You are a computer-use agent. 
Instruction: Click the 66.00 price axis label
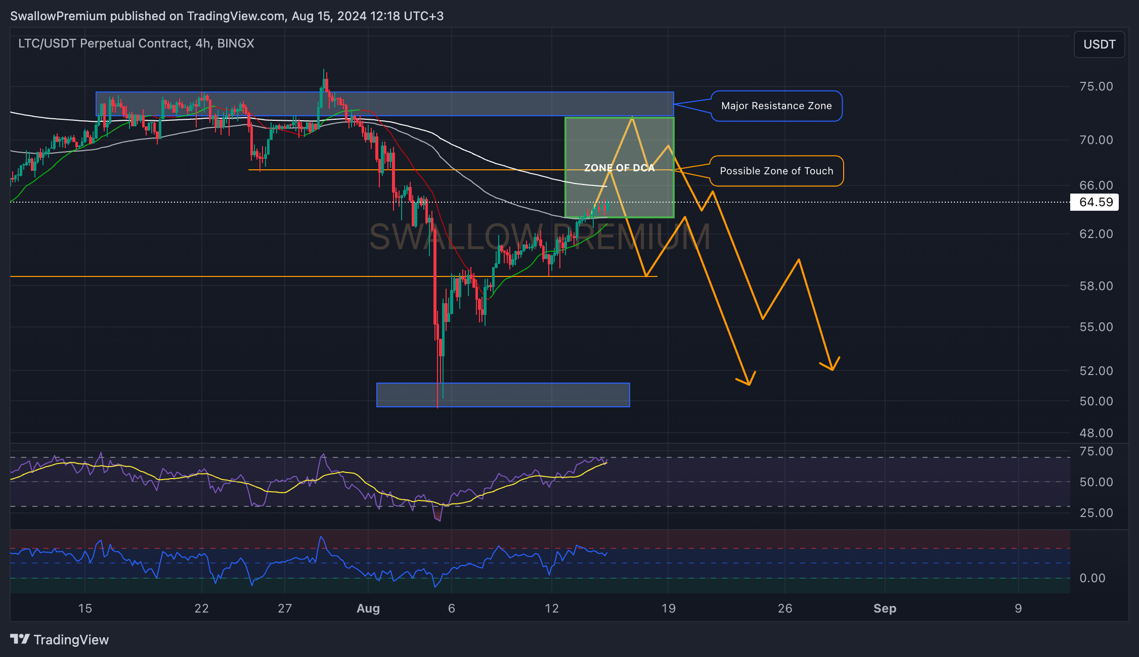[1096, 185]
